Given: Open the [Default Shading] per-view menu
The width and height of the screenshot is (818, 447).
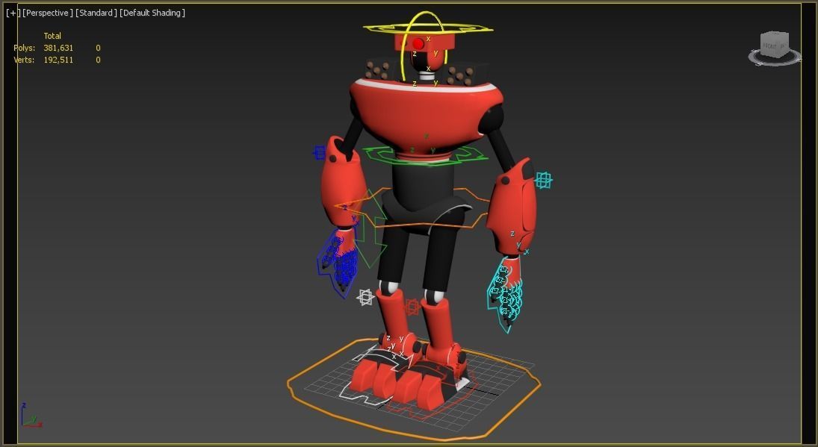Looking at the screenshot, I should click(152, 13).
